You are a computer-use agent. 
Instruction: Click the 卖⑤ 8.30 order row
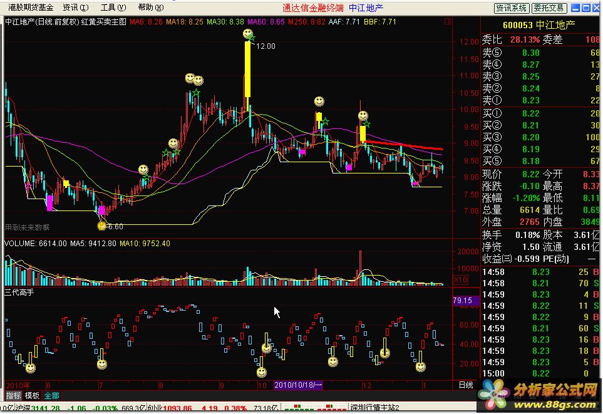(x=540, y=53)
